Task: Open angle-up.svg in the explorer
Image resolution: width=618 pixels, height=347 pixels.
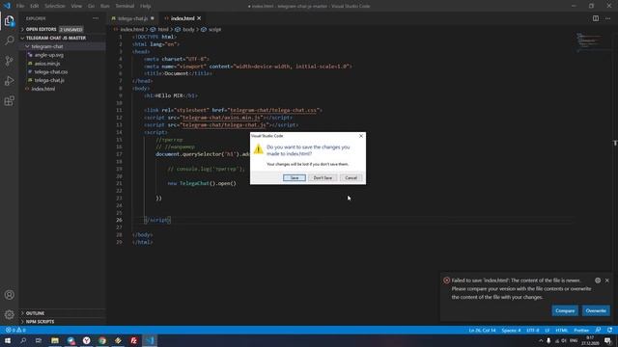Action: pyautogui.click(x=49, y=55)
